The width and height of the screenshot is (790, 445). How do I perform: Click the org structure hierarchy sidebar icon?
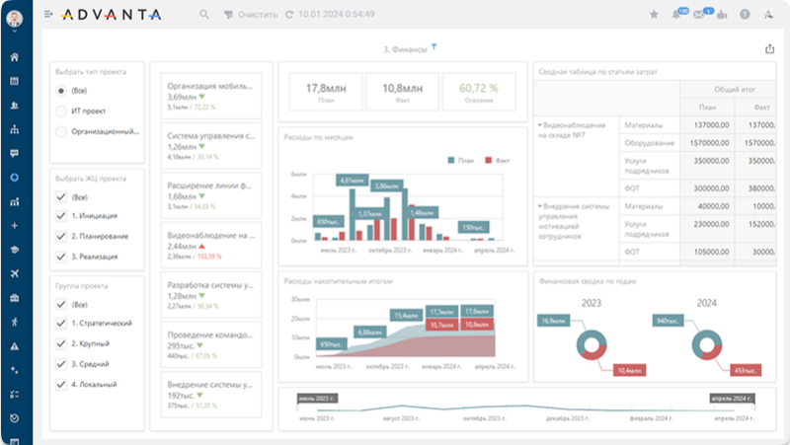[x=15, y=129]
